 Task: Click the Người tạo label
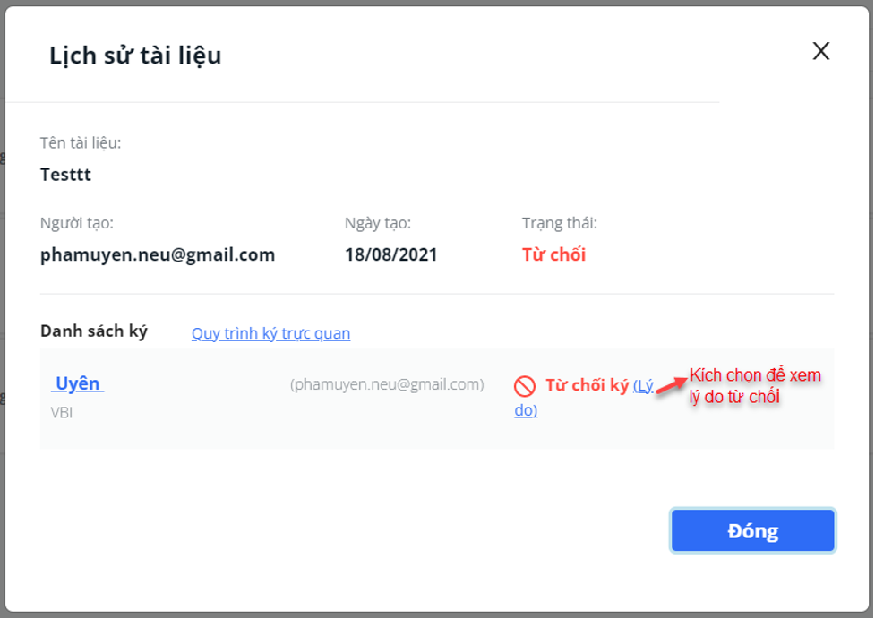pos(76,223)
